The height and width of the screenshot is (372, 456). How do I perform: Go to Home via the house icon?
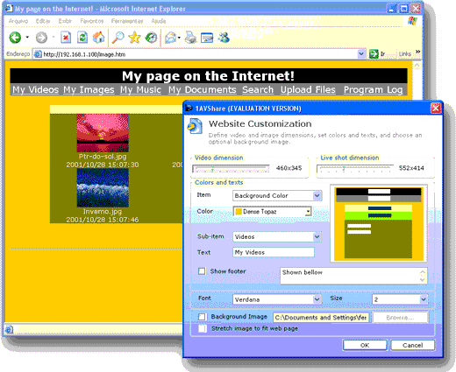[99, 38]
